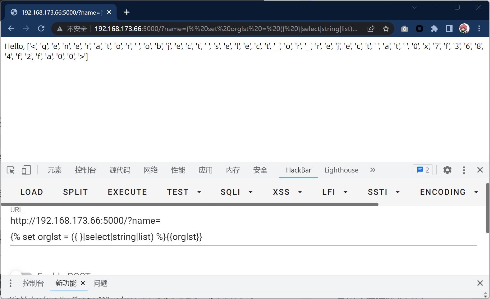Click the DevTools inspect element icon
Image resolution: width=490 pixels, height=299 pixels.
[x=11, y=170]
